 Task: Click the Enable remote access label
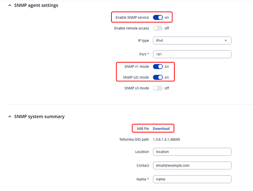point(132,28)
